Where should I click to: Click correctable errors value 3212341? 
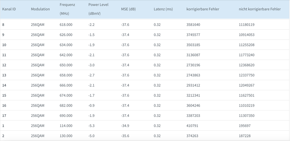pos(193,95)
